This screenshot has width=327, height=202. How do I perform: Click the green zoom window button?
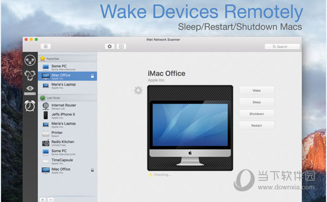(37, 39)
